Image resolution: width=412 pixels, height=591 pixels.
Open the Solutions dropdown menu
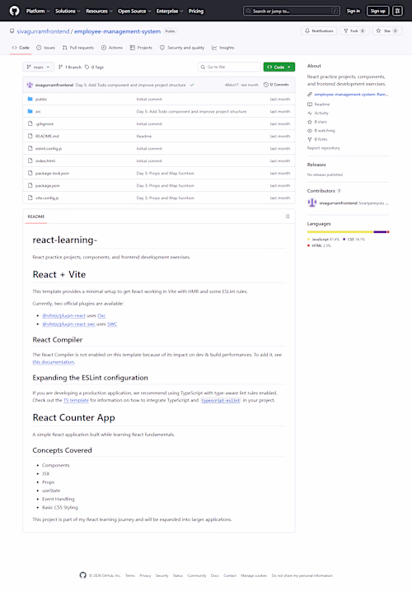[x=68, y=12]
